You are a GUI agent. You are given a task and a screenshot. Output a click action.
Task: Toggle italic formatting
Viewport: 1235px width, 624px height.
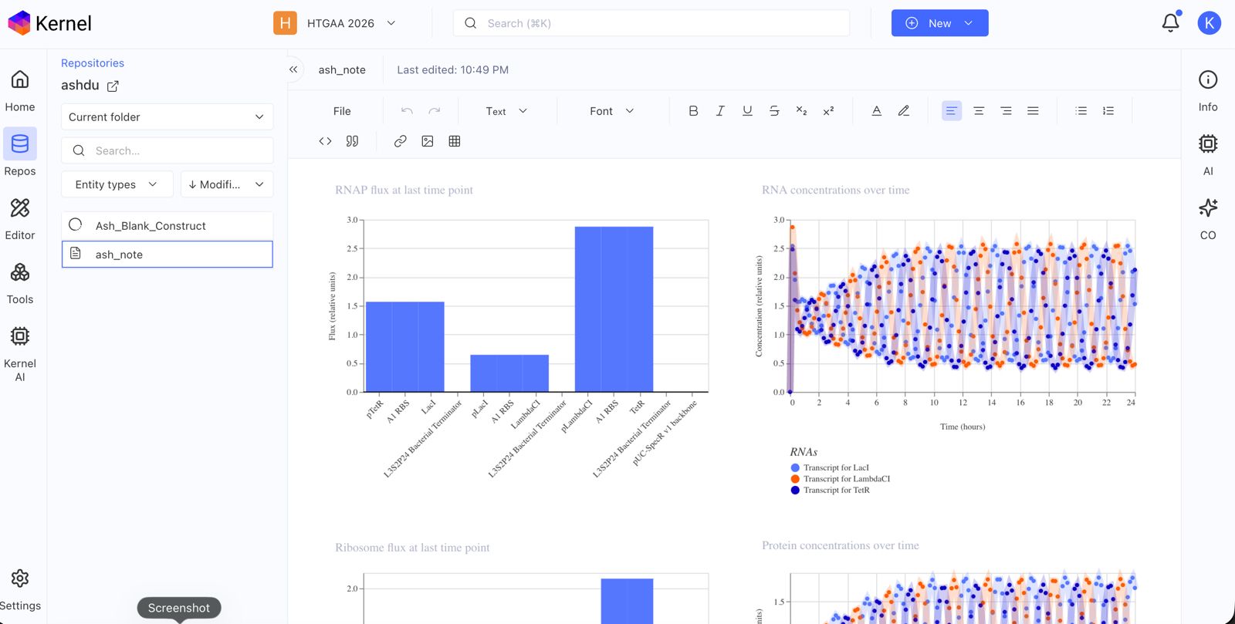point(720,111)
